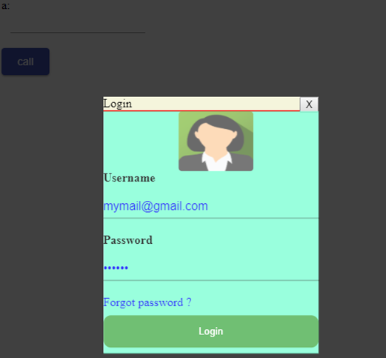Focus the underlined input below a:
The width and height of the screenshot is (386, 358).
click(78, 26)
